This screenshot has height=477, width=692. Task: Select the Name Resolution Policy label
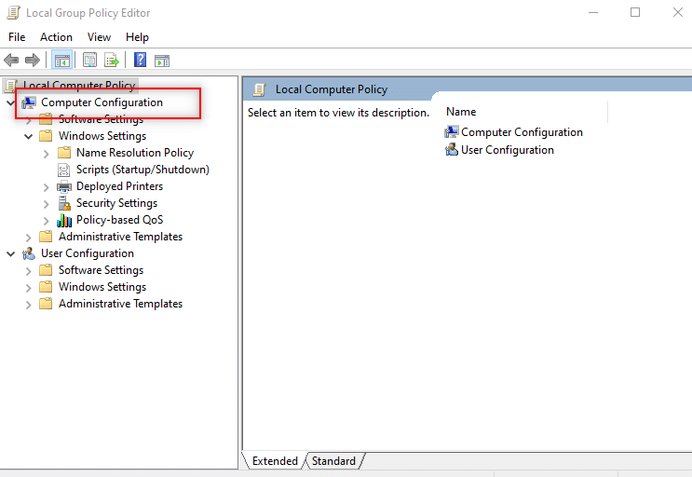(135, 153)
